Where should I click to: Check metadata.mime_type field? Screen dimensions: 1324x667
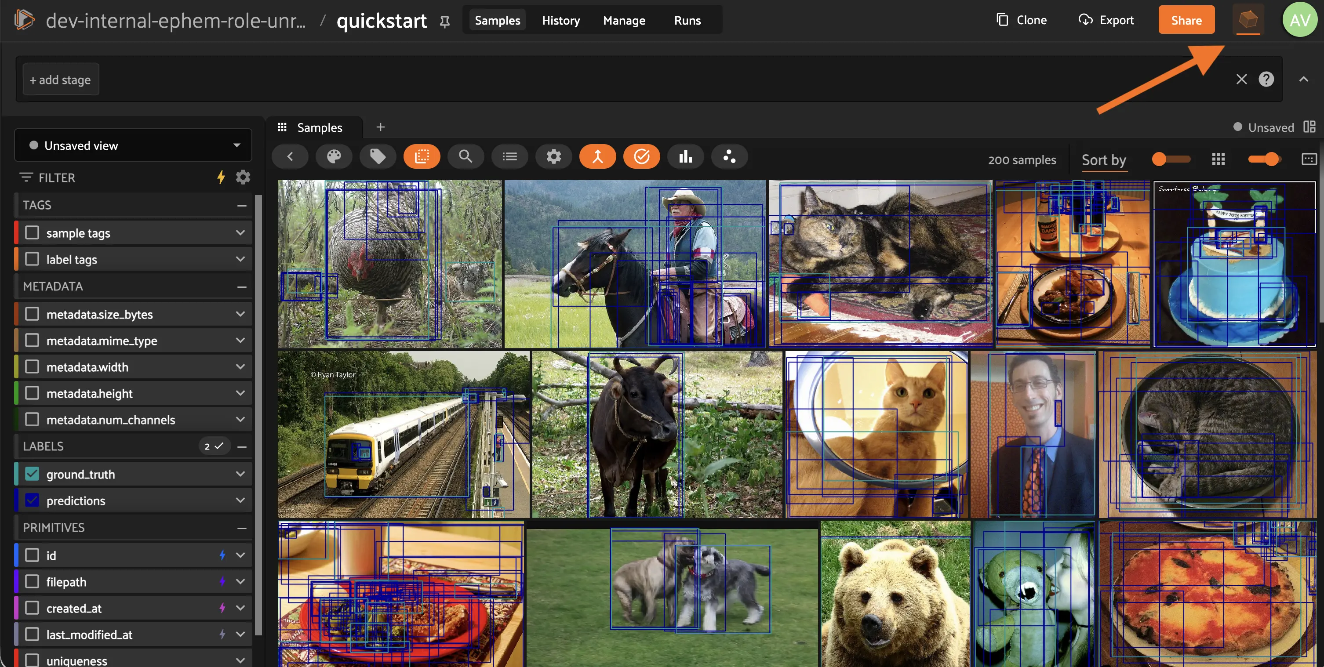32,340
